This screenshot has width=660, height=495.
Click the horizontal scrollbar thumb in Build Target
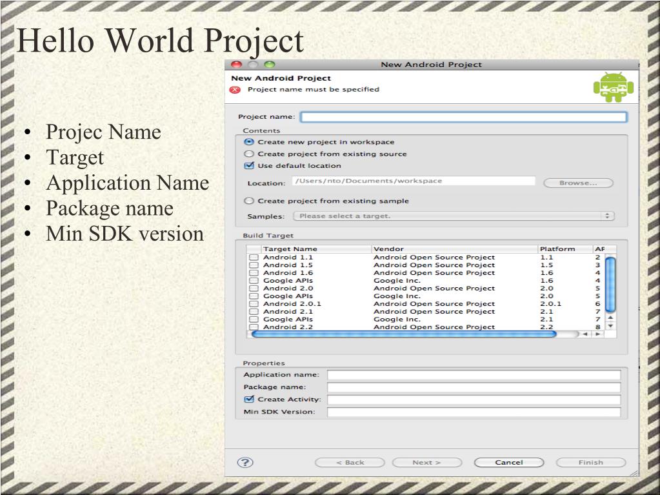[404, 334]
